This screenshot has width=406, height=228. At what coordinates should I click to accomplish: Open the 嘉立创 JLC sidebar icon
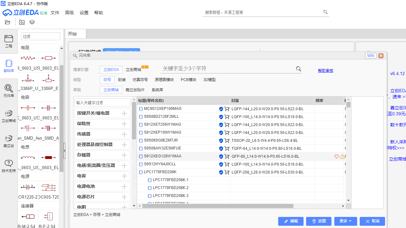point(9,141)
